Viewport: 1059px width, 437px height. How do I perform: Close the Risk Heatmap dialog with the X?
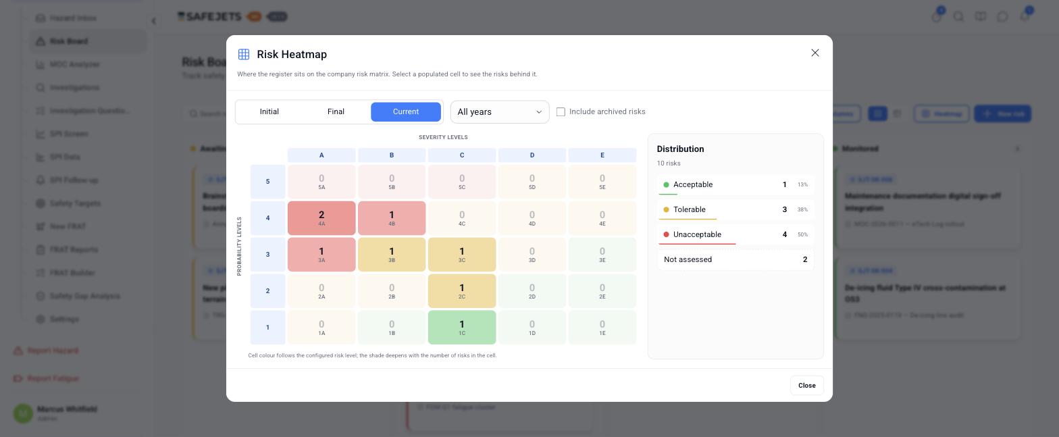tap(815, 53)
